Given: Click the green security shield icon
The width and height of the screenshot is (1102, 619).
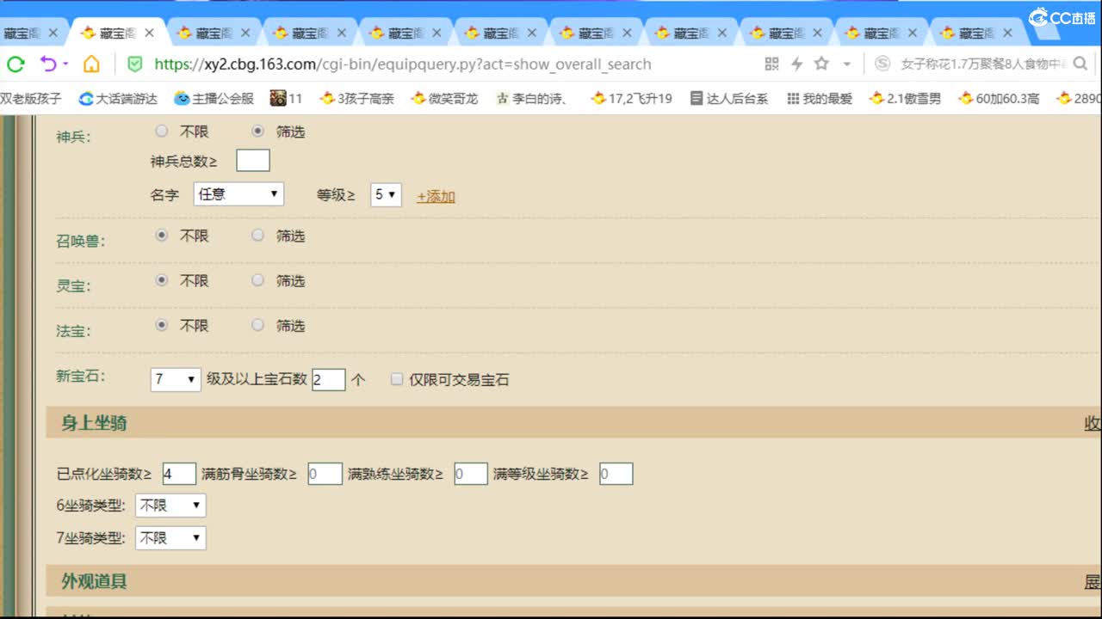Looking at the screenshot, I should 135,64.
